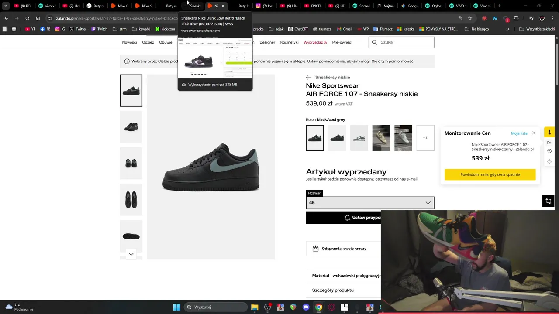Open the Pre-owned menu

coord(342,42)
